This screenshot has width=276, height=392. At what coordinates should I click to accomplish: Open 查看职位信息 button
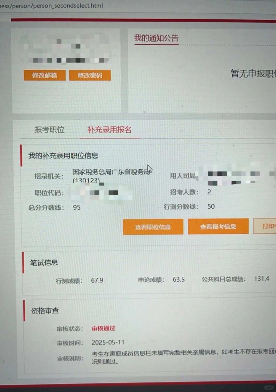click(x=153, y=227)
